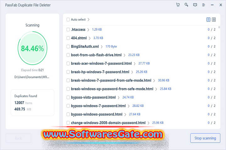Select bypass-vista-password.html file name
Viewport: 226px width, 150px height.
(x=93, y=97)
